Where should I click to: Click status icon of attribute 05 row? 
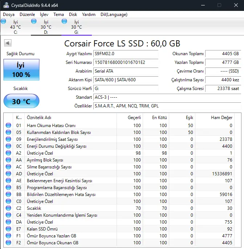pyautogui.click(x=8, y=132)
